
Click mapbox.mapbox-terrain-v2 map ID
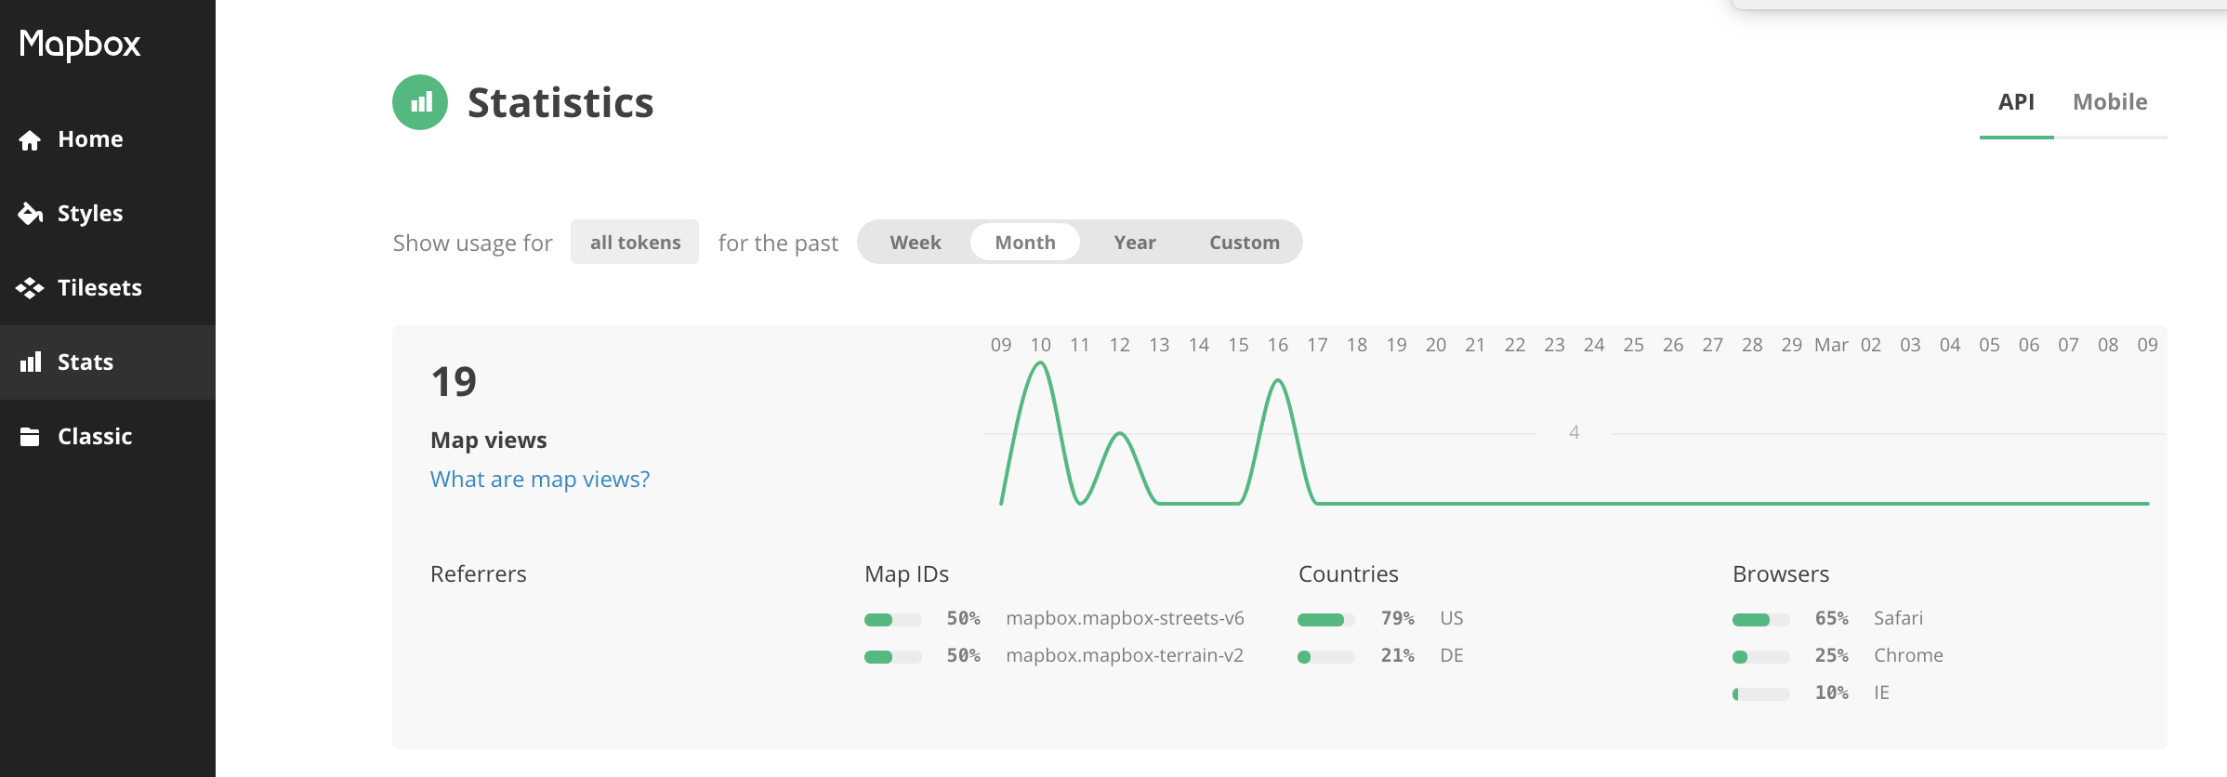coord(1125,655)
